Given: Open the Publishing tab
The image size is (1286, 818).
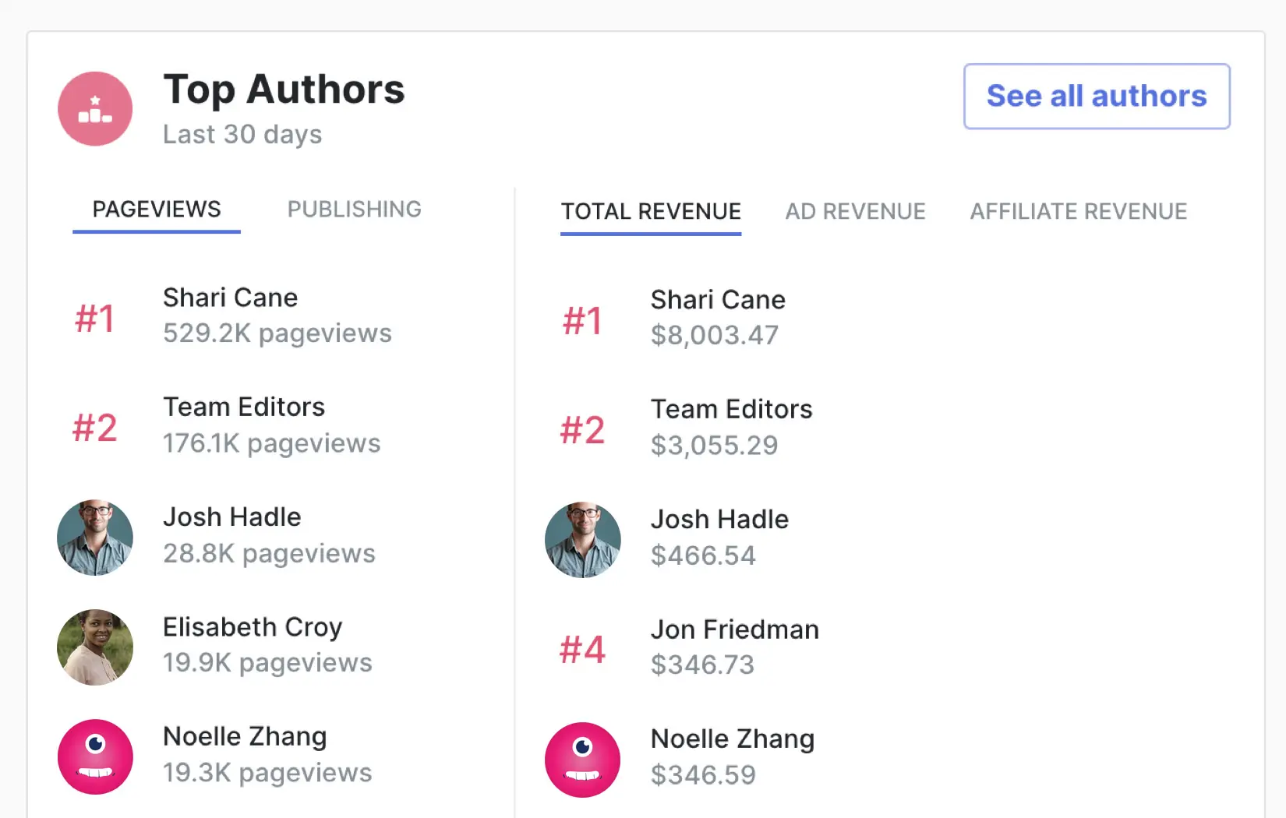Looking at the screenshot, I should point(354,210).
